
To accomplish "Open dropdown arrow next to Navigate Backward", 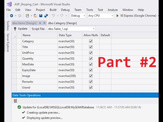I will pyautogui.click(x=16, y=16).
